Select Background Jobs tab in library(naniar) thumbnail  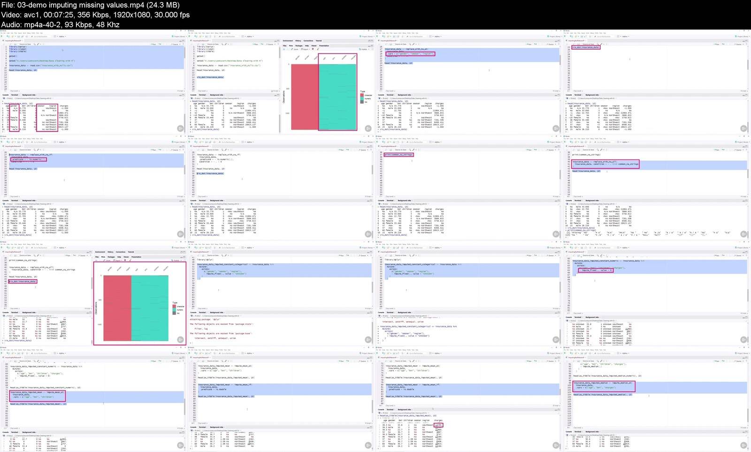[29, 95]
